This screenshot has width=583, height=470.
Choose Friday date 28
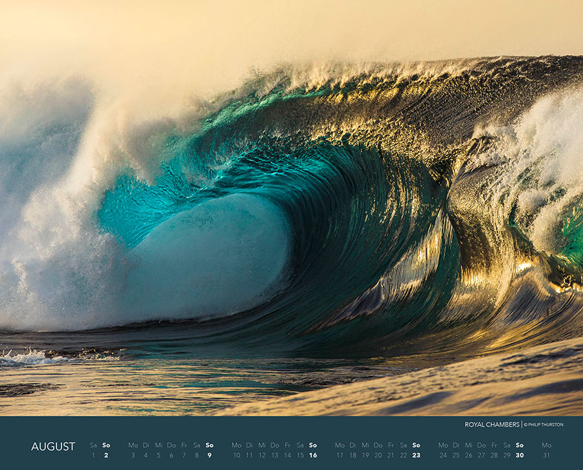click(494, 455)
